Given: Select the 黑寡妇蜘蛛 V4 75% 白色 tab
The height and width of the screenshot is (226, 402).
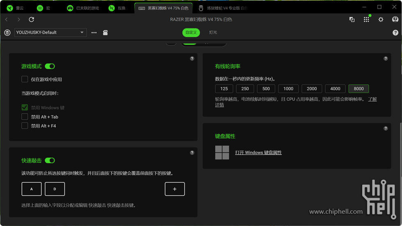Looking at the screenshot, I should coord(163,8).
